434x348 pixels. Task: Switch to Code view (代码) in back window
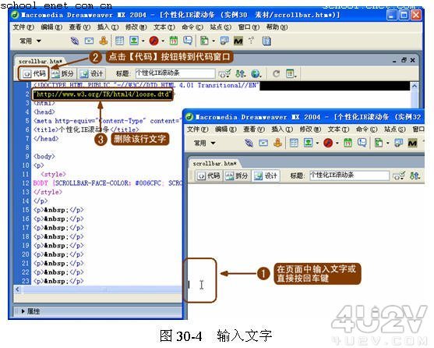(x=34, y=73)
